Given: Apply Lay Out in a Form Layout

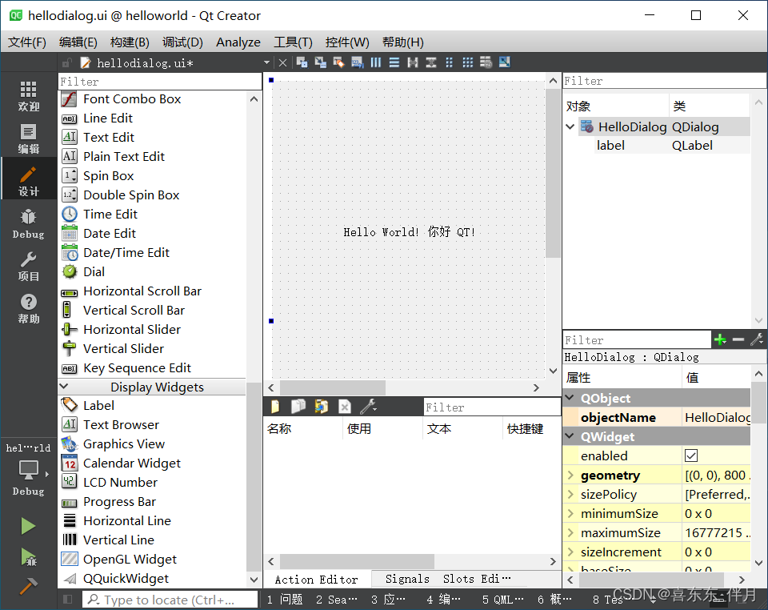Looking at the screenshot, I should click(449, 62).
